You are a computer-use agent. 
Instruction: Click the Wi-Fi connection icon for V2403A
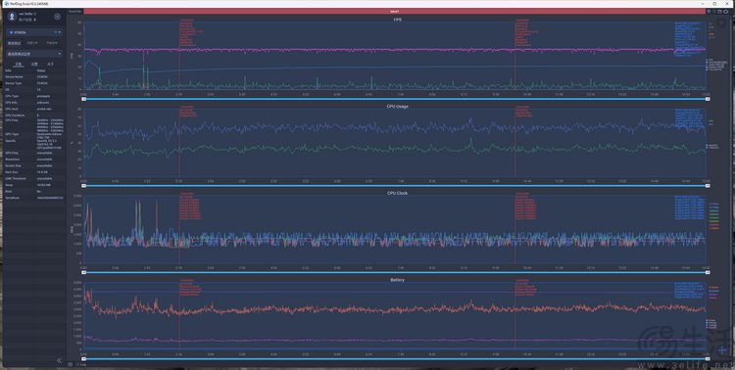[x=56, y=32]
